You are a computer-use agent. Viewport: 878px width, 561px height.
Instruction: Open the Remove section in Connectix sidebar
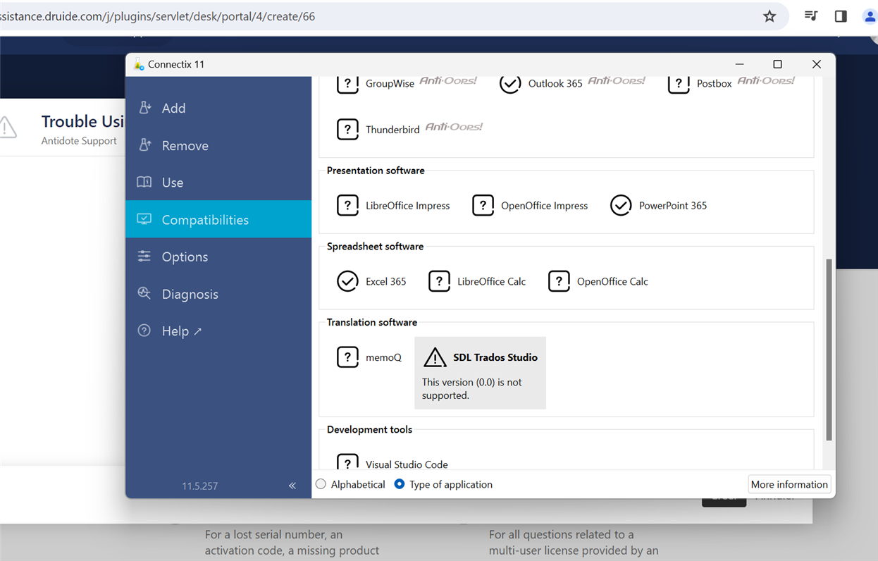pyautogui.click(x=218, y=145)
